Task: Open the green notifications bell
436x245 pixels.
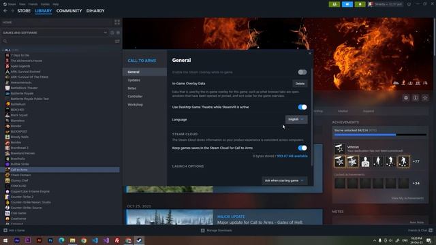Action: point(360,4)
